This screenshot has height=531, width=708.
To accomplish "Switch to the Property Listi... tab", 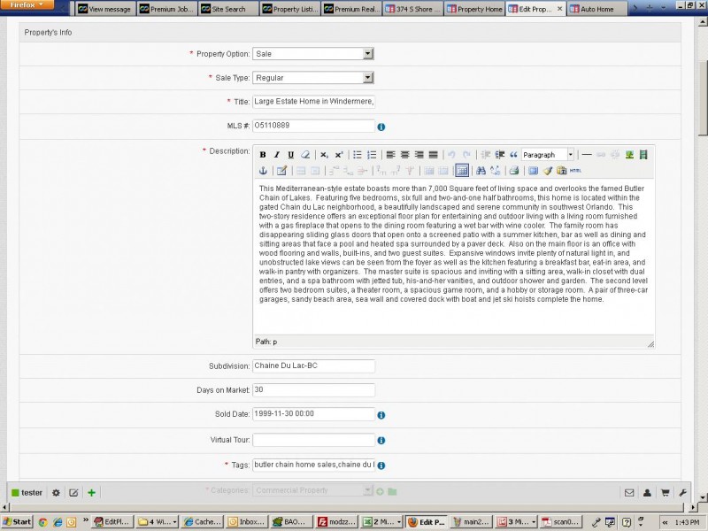I will pyautogui.click(x=290, y=9).
